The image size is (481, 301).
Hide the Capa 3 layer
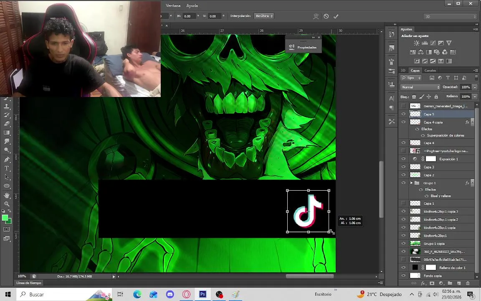tap(403, 167)
